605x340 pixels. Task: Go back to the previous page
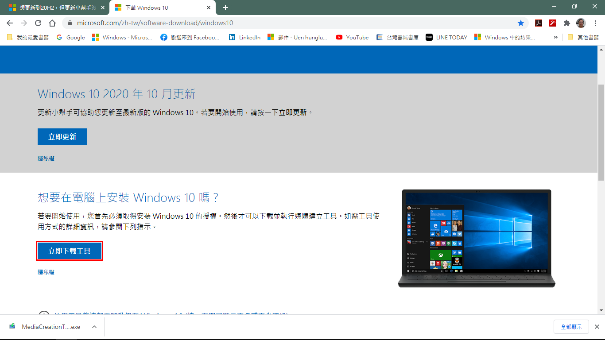(x=10, y=23)
